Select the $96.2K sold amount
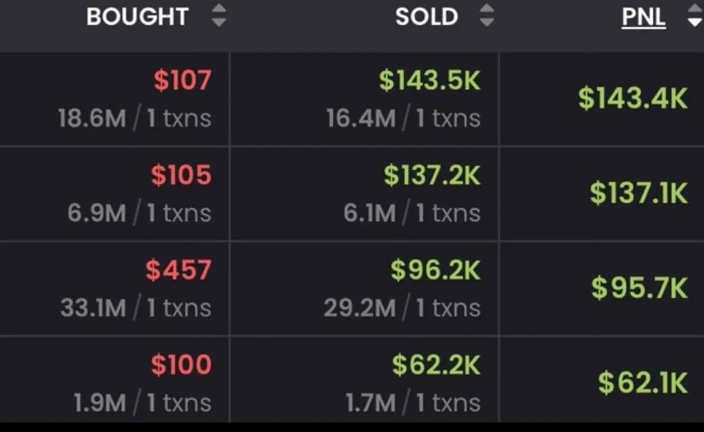Screen dimensions: 704x432 [x=436, y=270]
